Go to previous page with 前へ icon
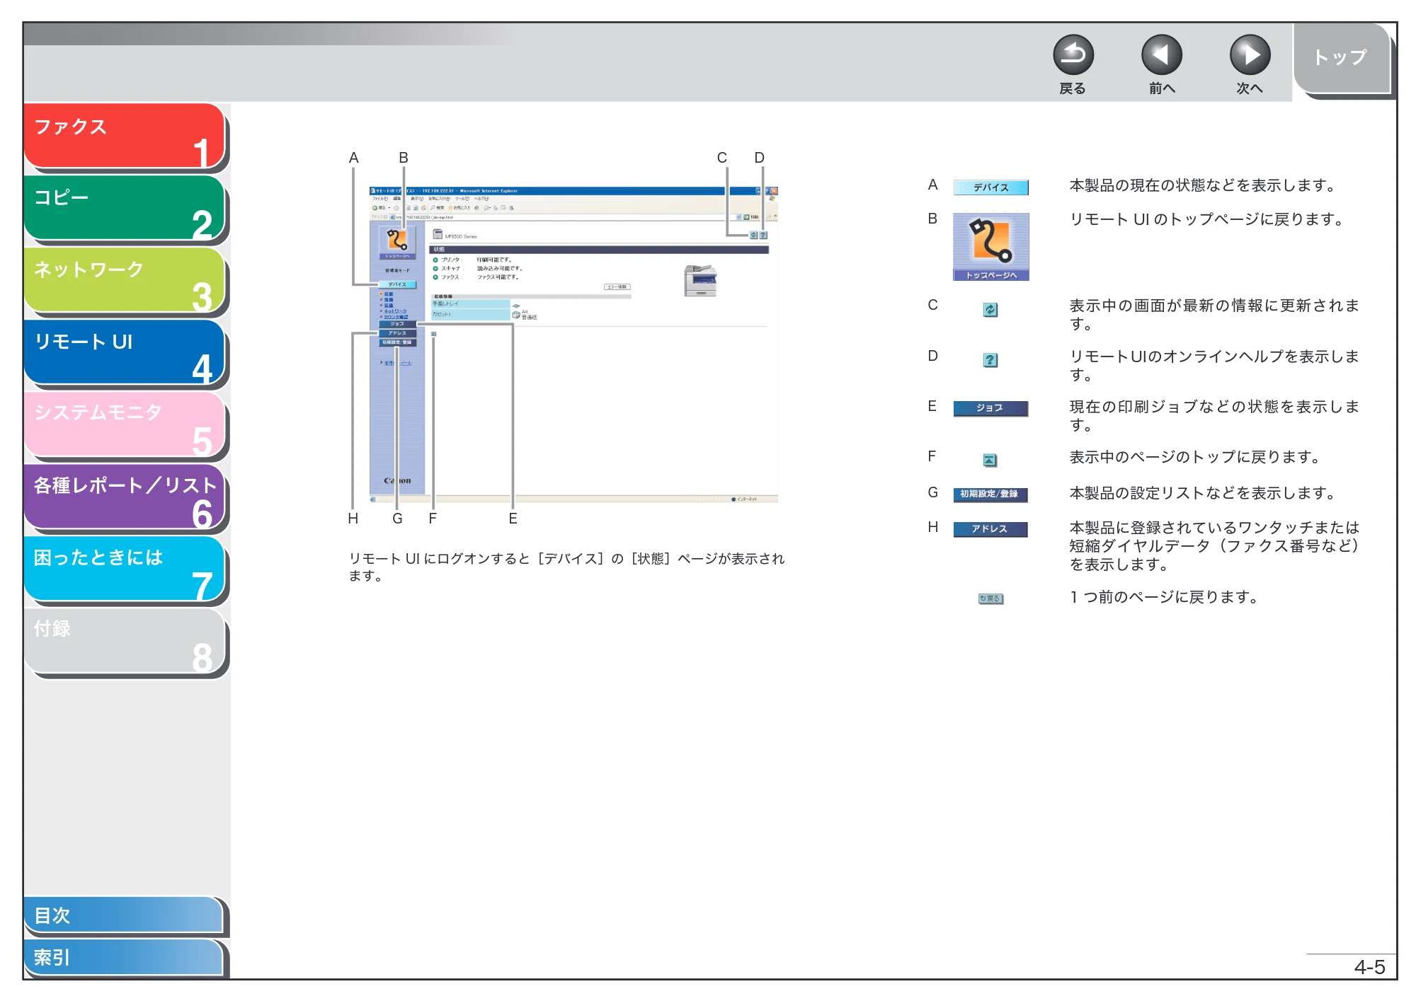The image size is (1416, 1001). (1161, 55)
